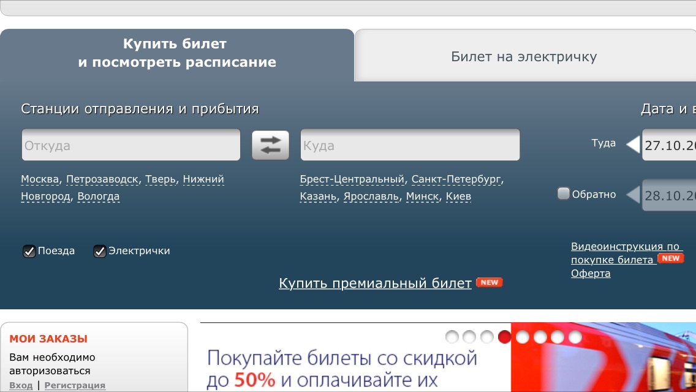
Task: Open Купить премиальный билет link
Action: pos(375,283)
